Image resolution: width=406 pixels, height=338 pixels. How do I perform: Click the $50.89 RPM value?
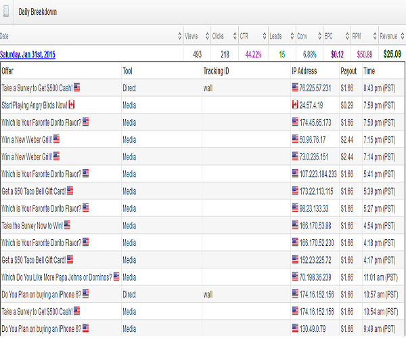click(365, 54)
